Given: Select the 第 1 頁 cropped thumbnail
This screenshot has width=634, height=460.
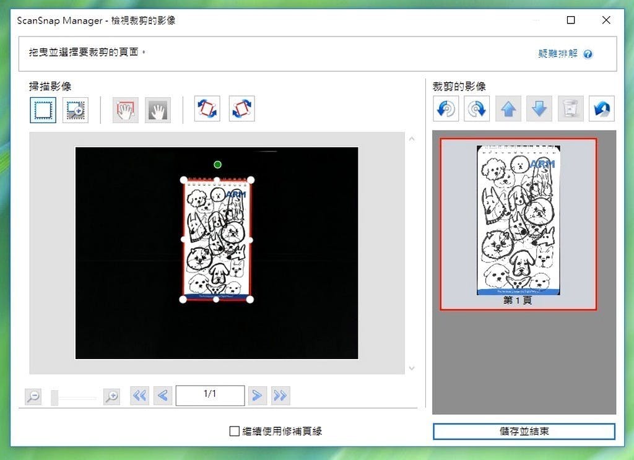Looking at the screenshot, I should [518, 223].
